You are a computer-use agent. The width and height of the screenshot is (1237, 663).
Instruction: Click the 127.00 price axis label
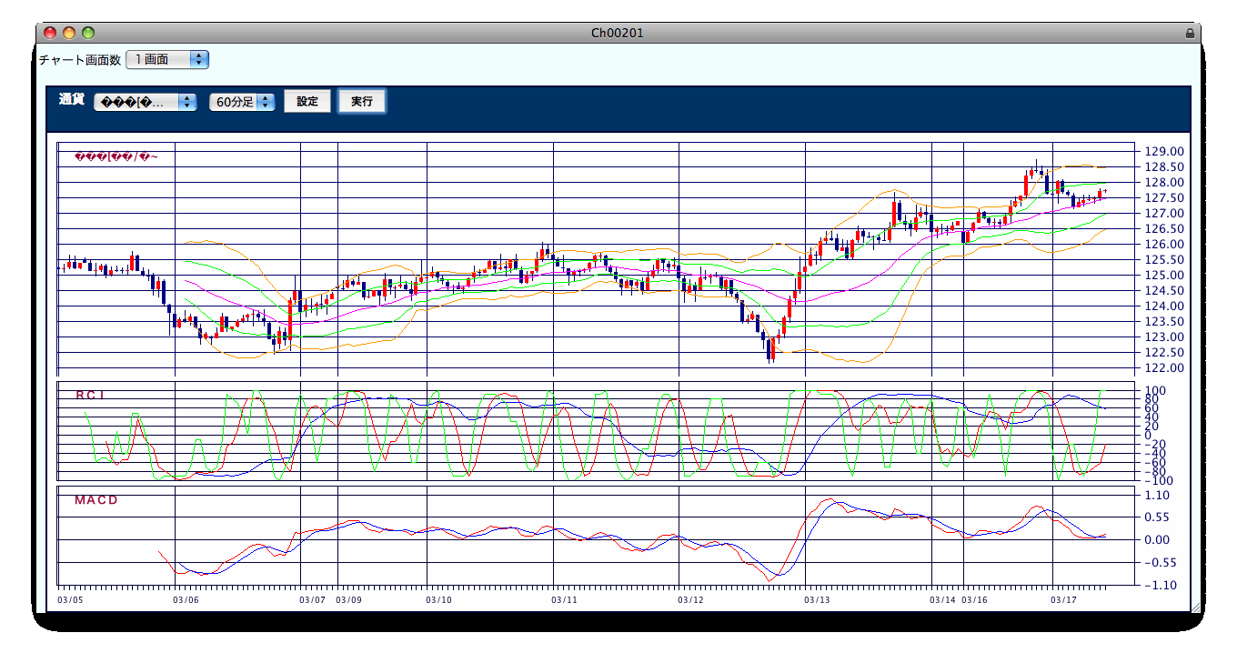click(1164, 214)
